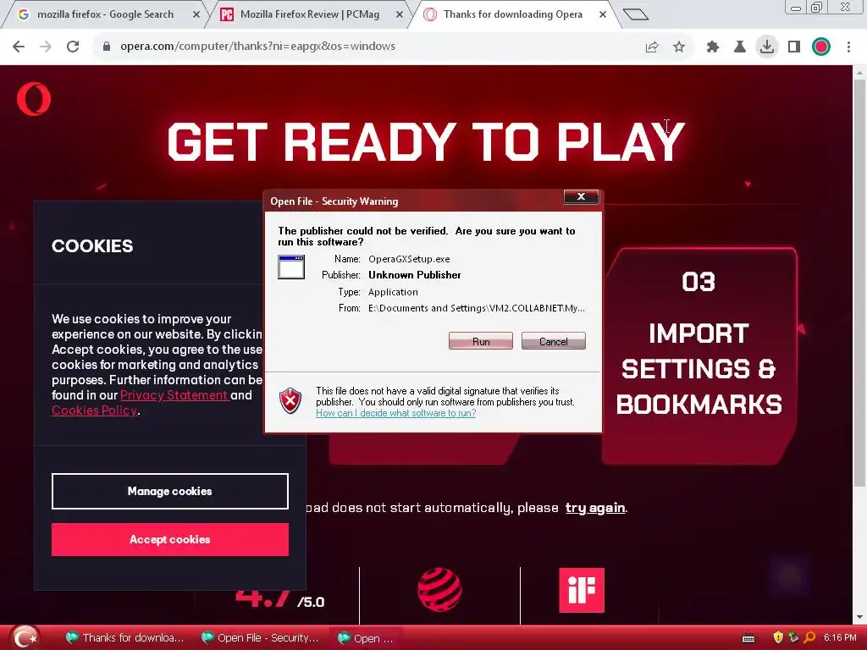
Task: Click the Unknown Publisher text
Action: [415, 275]
